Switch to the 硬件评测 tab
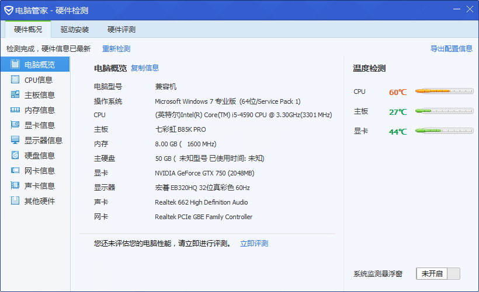Viewport: 479px width, 292px height. click(x=122, y=30)
